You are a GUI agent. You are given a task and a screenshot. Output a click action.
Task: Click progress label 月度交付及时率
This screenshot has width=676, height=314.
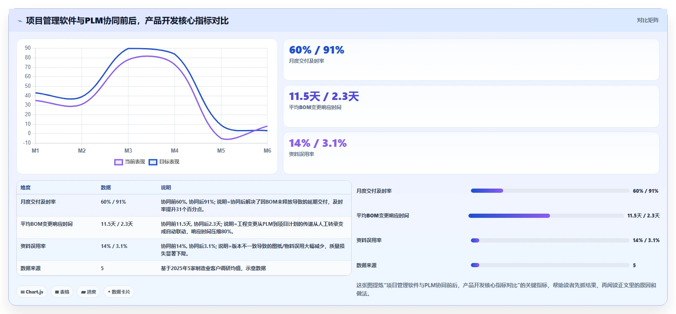click(374, 191)
